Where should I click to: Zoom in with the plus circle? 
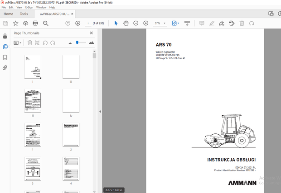pos(146,23)
